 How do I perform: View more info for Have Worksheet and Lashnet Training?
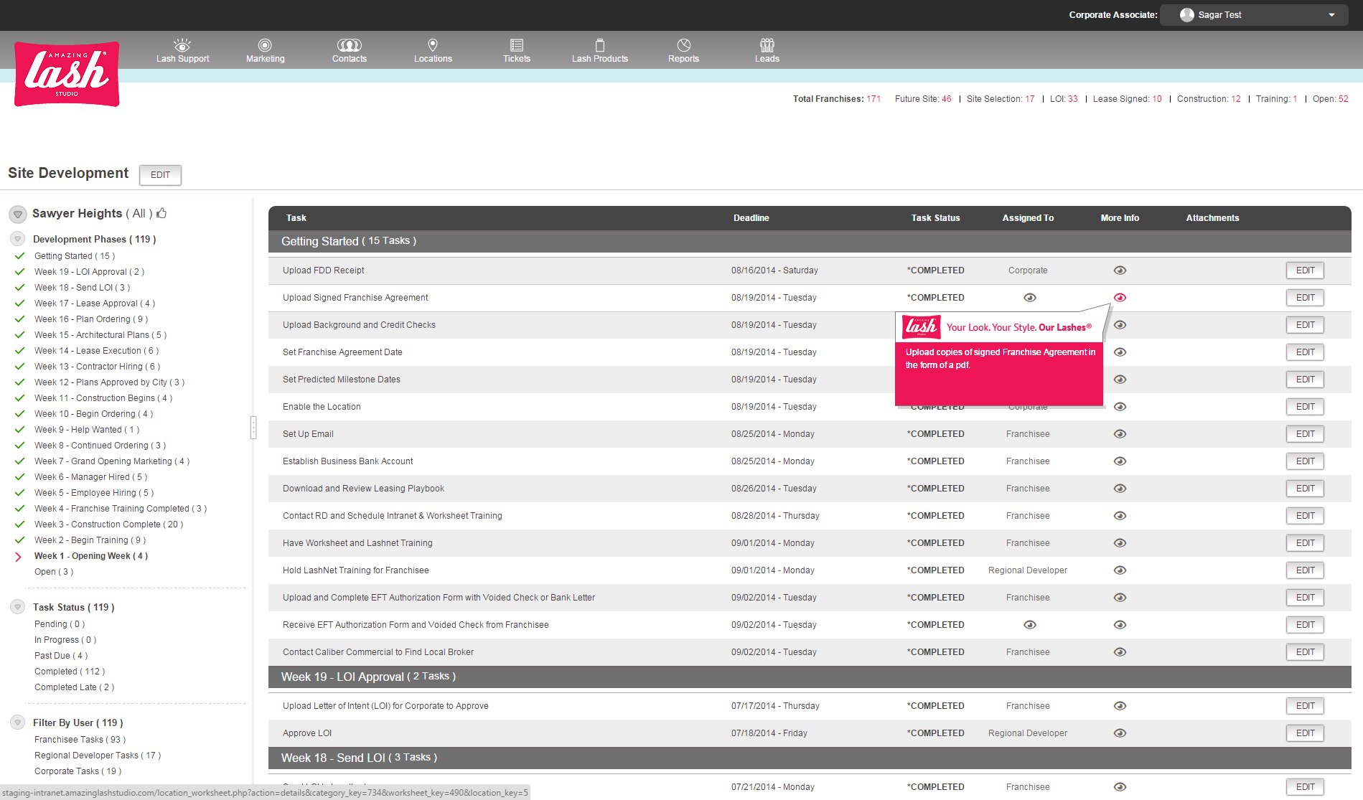coord(1120,543)
